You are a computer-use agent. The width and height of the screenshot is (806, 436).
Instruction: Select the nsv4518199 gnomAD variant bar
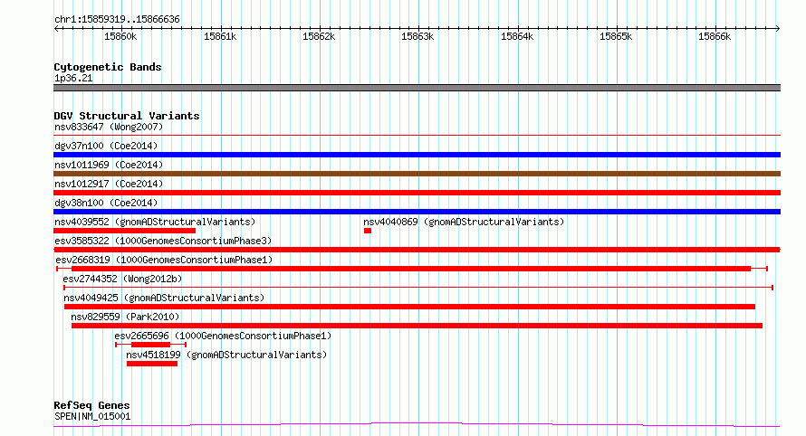[152, 364]
